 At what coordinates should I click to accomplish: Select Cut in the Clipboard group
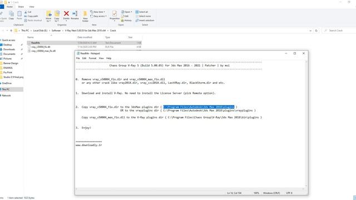click(28, 12)
